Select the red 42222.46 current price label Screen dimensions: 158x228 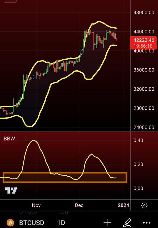point(144,40)
